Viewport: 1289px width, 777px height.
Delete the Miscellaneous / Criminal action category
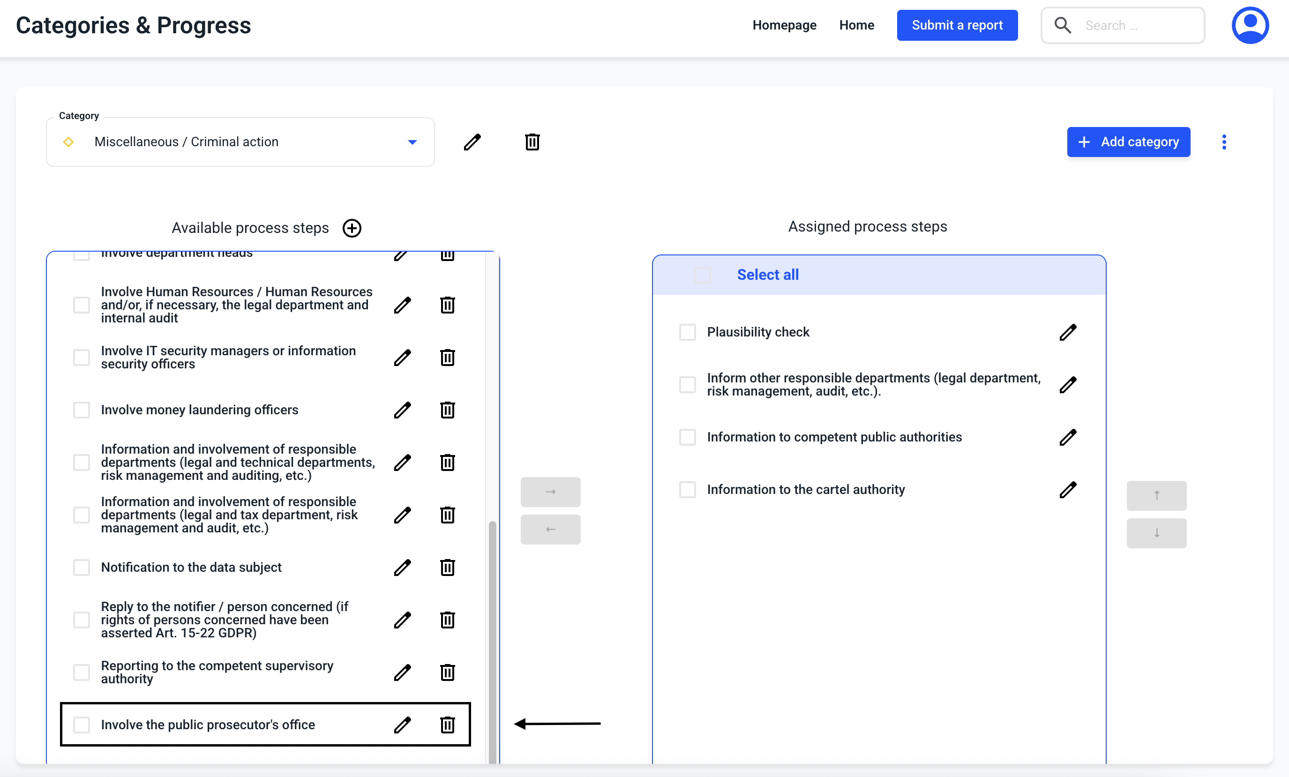tap(532, 142)
